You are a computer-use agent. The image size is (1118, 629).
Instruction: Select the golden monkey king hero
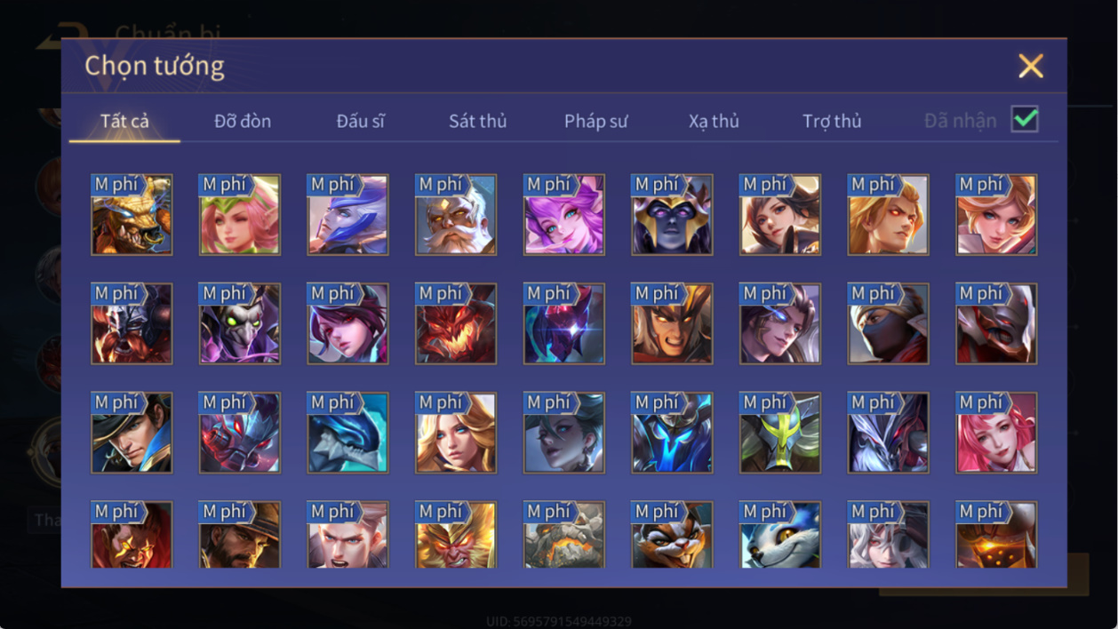click(x=456, y=535)
